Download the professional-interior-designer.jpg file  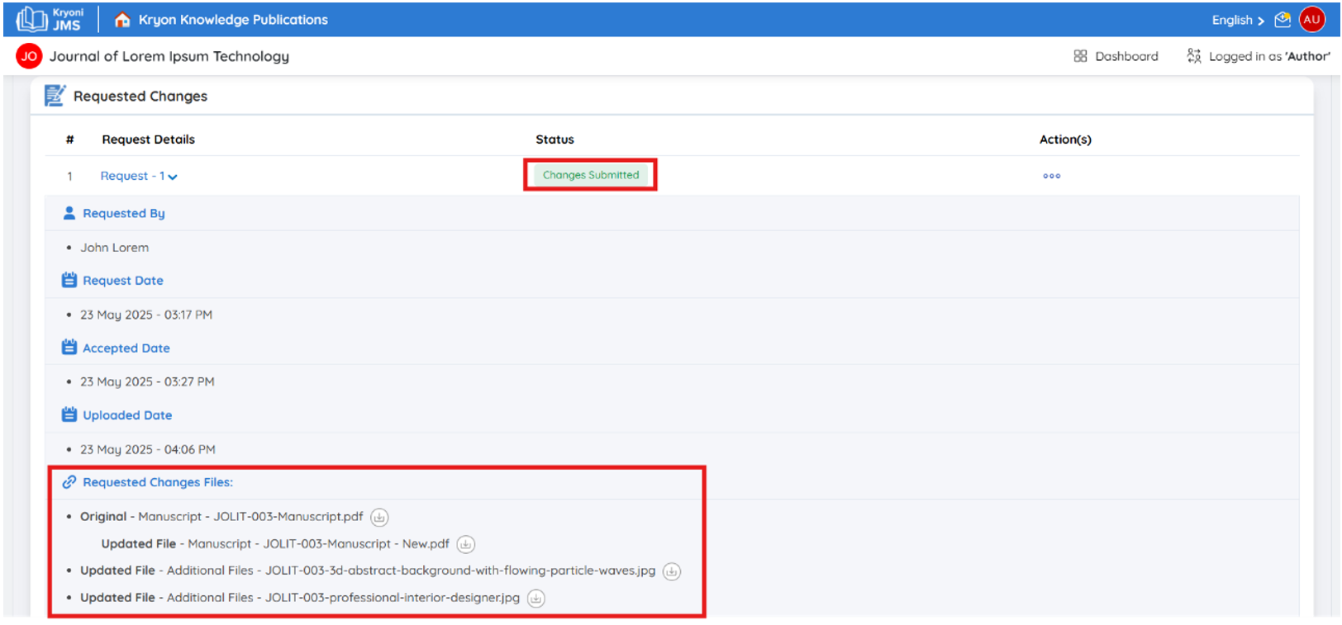tap(536, 599)
